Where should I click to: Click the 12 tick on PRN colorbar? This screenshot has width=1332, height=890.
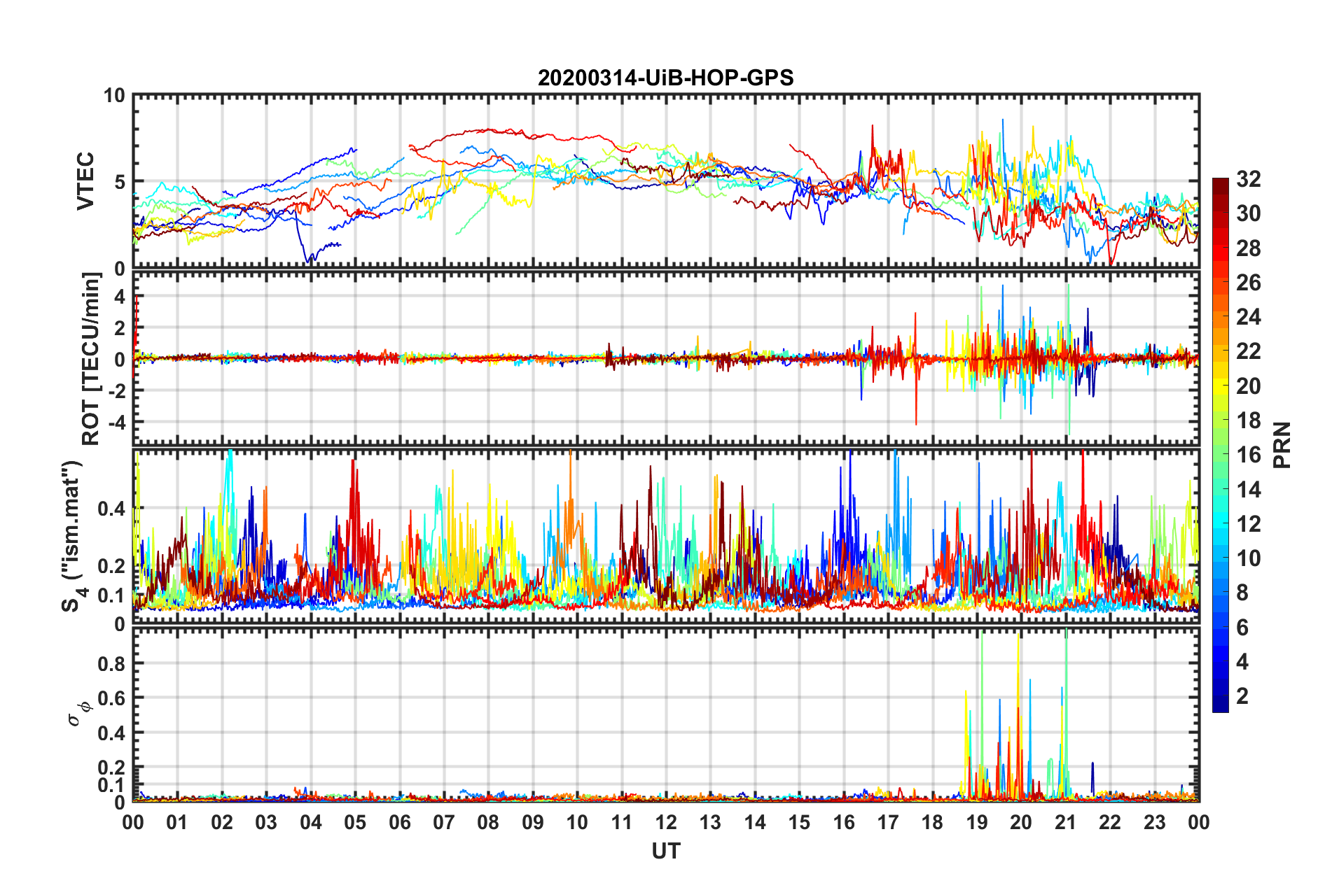click(x=1249, y=524)
